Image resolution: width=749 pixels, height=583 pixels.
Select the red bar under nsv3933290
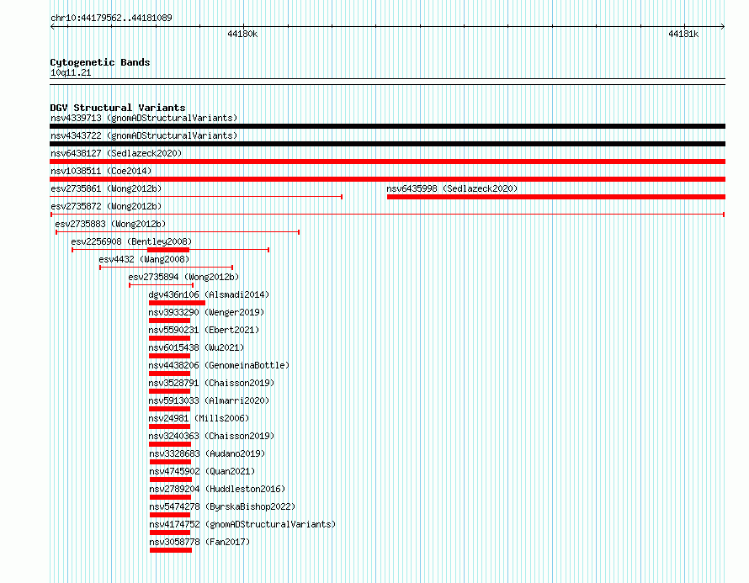[x=169, y=321]
